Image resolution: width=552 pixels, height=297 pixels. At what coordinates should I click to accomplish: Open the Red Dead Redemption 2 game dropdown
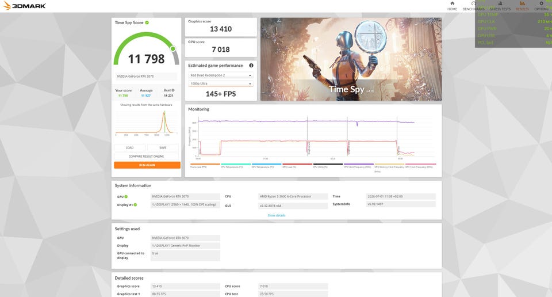pyautogui.click(x=220, y=75)
